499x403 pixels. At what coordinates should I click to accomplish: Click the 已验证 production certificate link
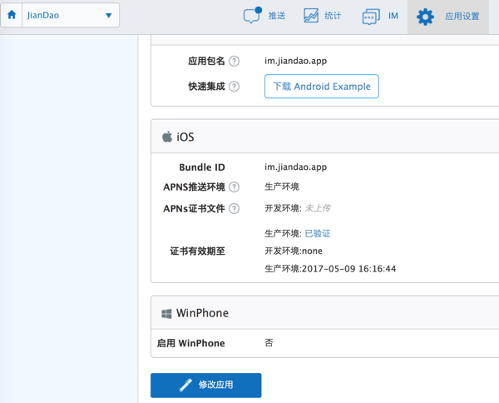318,233
